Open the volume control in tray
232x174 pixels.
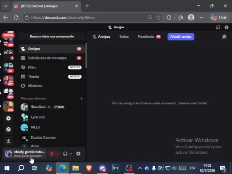(x=175, y=168)
